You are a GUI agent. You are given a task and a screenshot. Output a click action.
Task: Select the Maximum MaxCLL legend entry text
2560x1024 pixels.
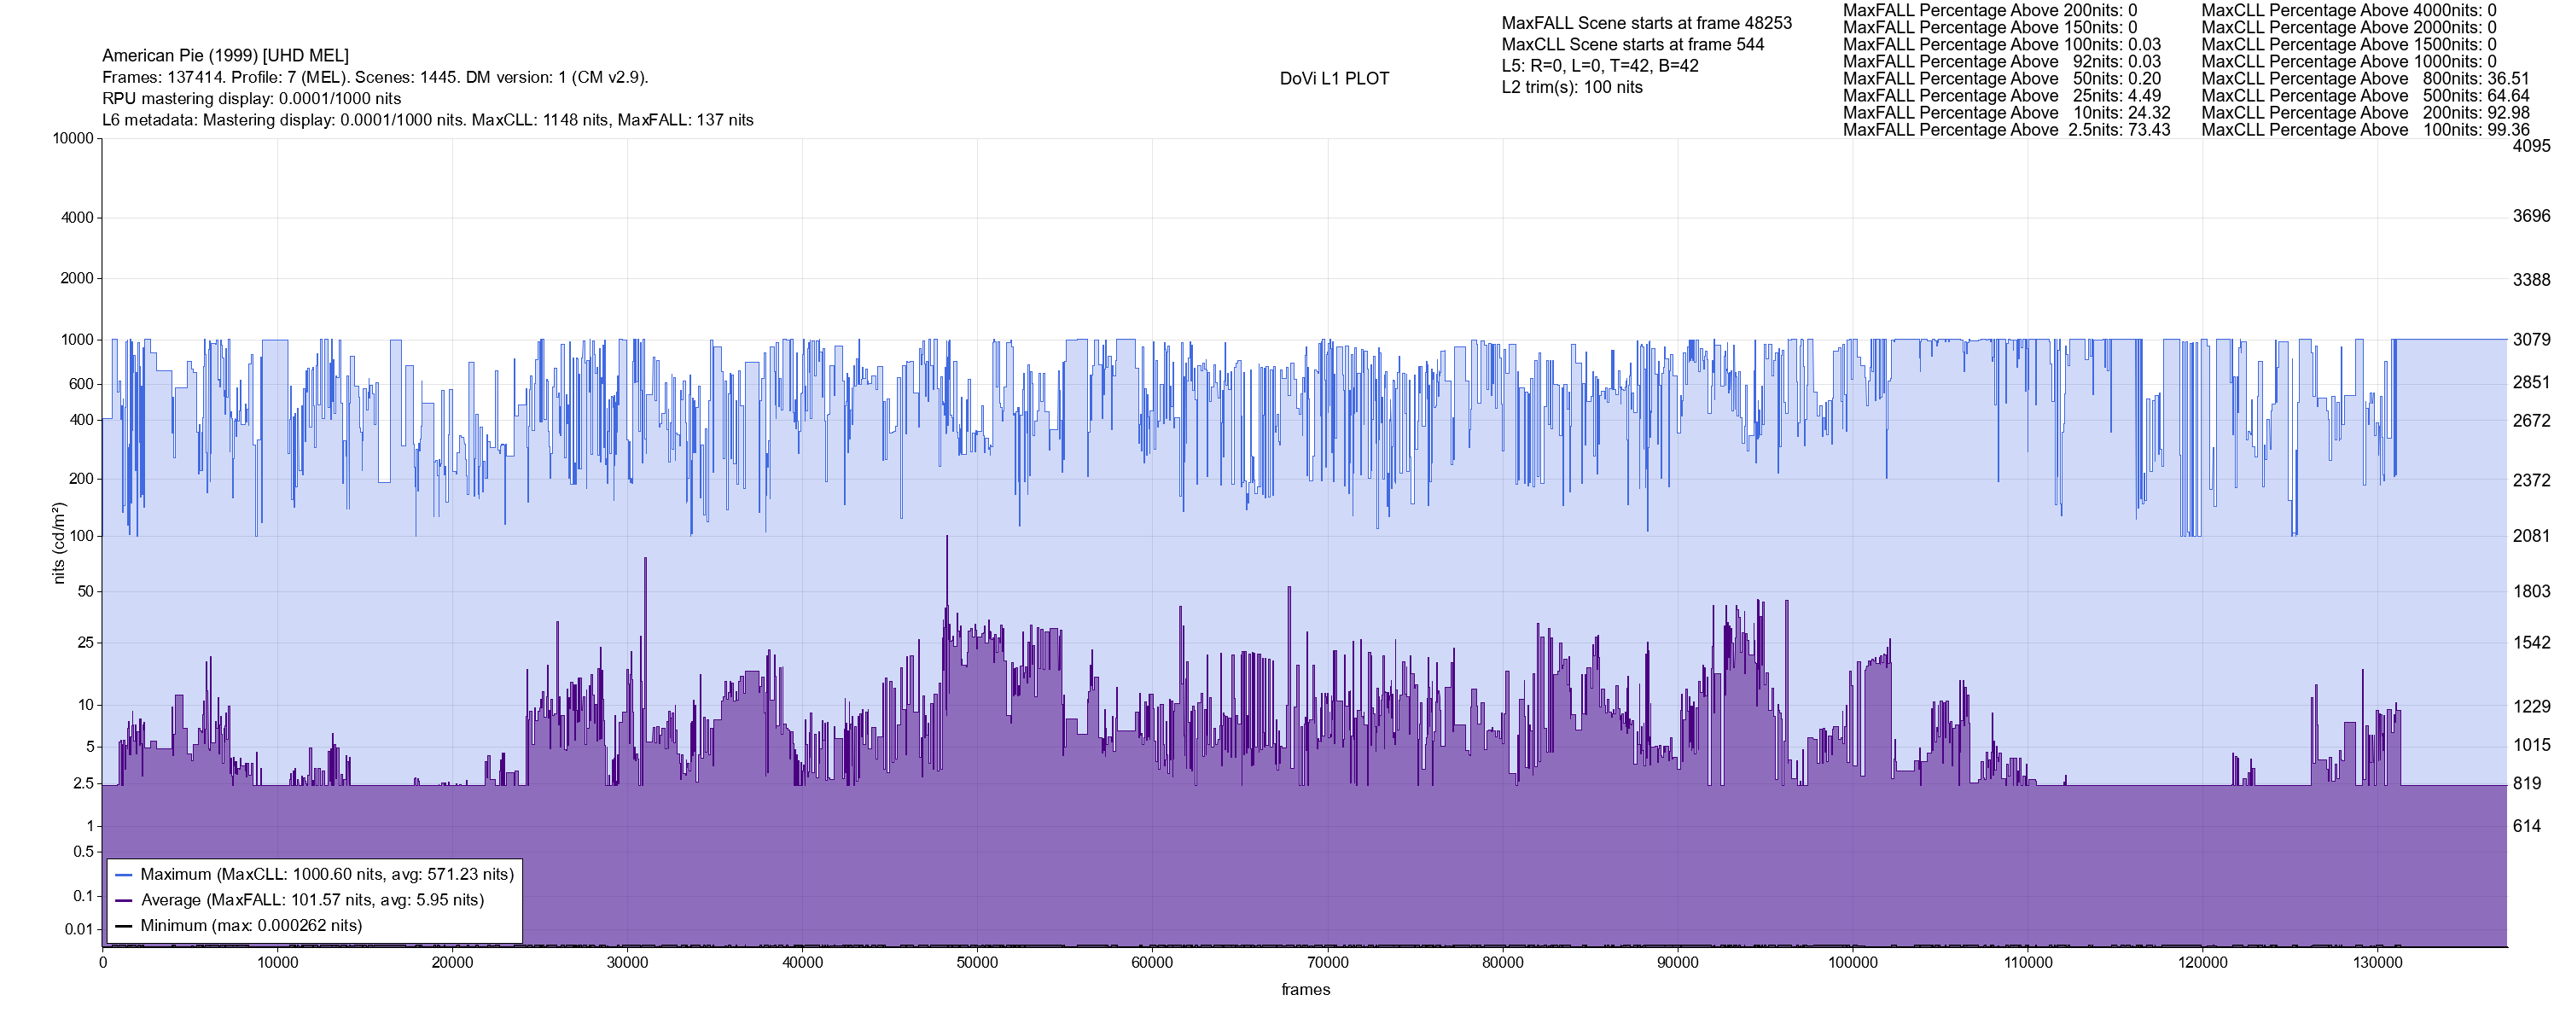tap(327, 875)
